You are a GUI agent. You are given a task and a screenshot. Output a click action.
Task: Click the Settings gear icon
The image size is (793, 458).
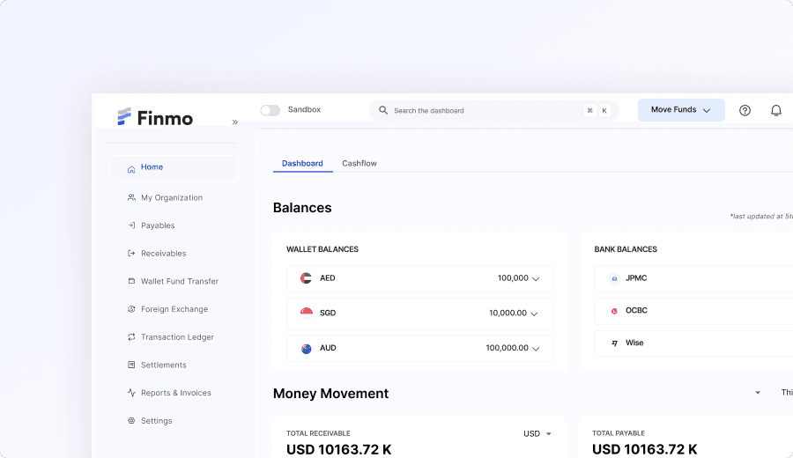click(131, 420)
